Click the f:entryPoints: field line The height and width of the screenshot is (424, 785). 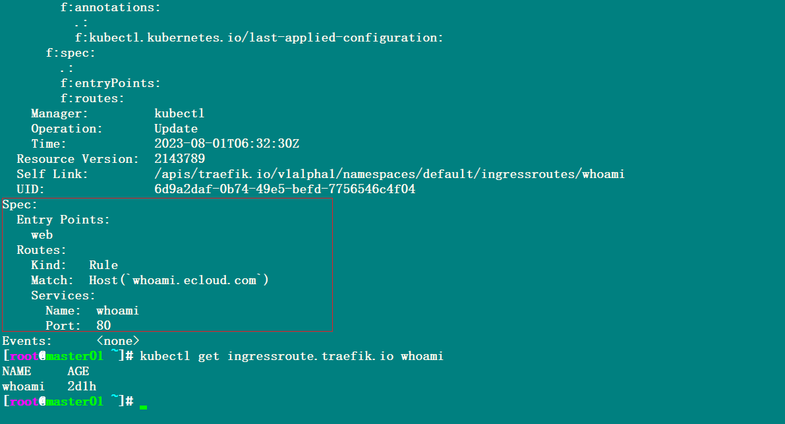111,83
